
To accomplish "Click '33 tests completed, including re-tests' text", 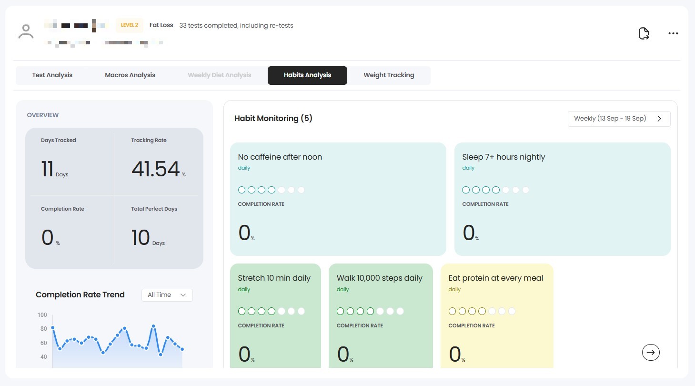I will point(236,26).
